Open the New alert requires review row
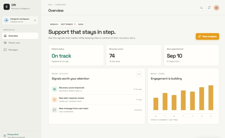This screenshot has height=138, width=225. (x=97, y=100)
